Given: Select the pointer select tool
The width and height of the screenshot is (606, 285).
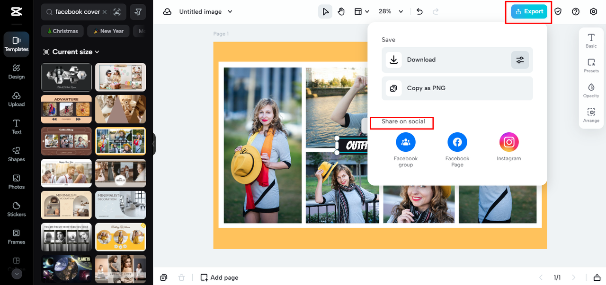Looking at the screenshot, I should coord(325,12).
